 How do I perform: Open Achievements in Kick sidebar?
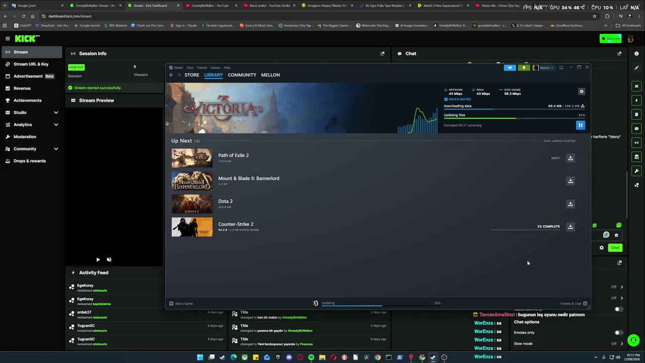pos(31,100)
